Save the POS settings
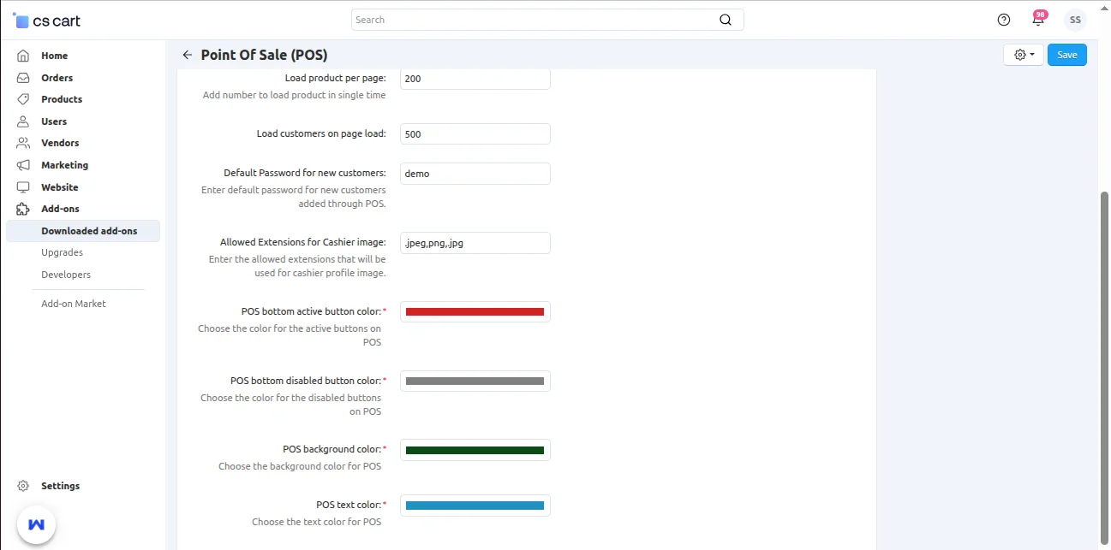This screenshot has width=1111, height=550. [1066, 54]
